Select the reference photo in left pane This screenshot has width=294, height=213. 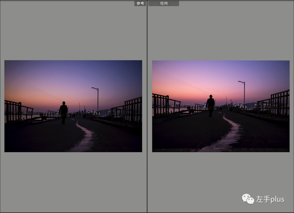click(73, 106)
